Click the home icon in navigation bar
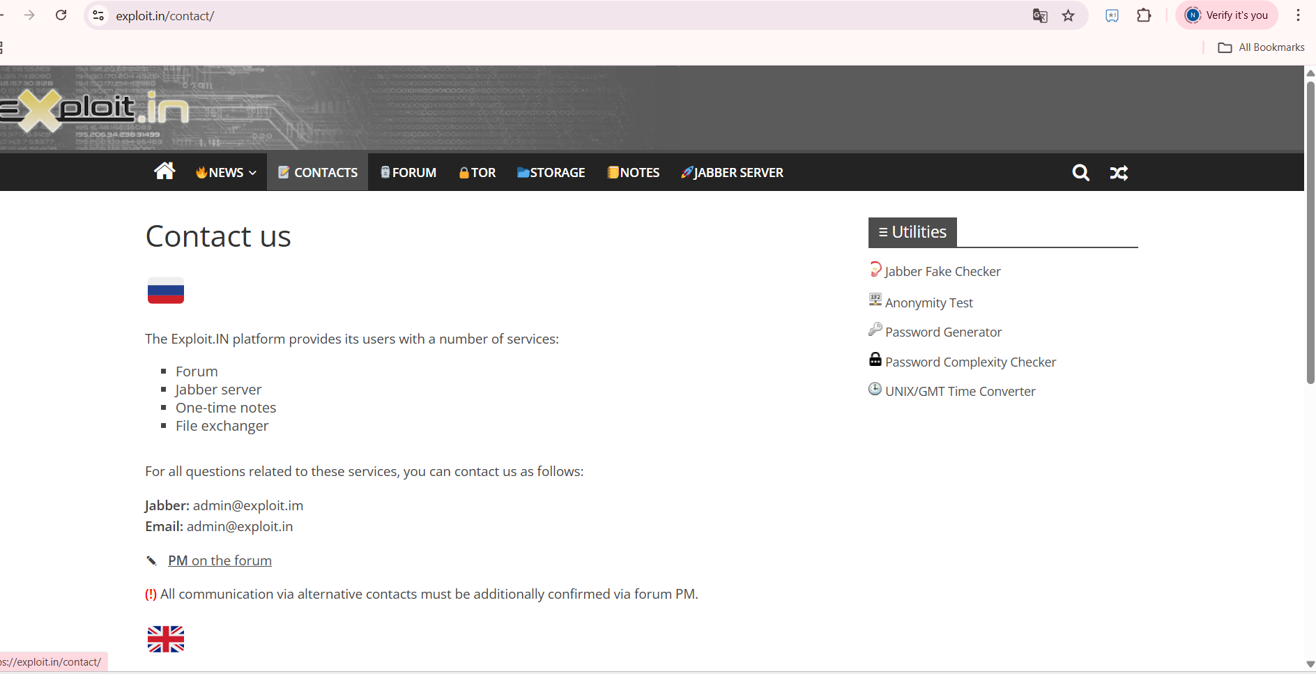The height and width of the screenshot is (674, 1316). [164, 171]
